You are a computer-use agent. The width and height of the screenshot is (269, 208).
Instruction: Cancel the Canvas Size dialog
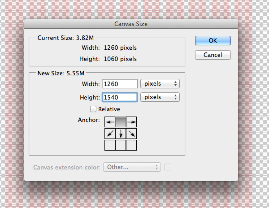(213, 55)
